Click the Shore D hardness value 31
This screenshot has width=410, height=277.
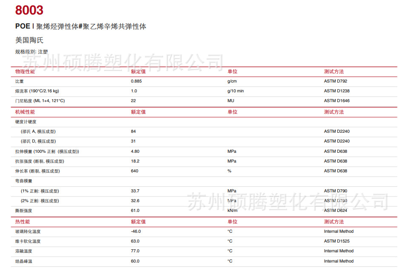134,141
